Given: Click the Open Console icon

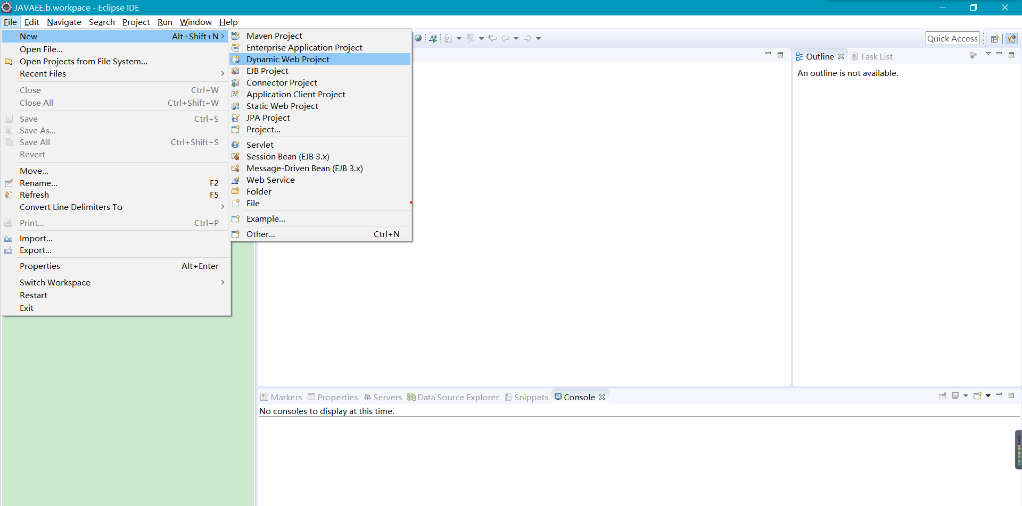Looking at the screenshot, I should 977,396.
